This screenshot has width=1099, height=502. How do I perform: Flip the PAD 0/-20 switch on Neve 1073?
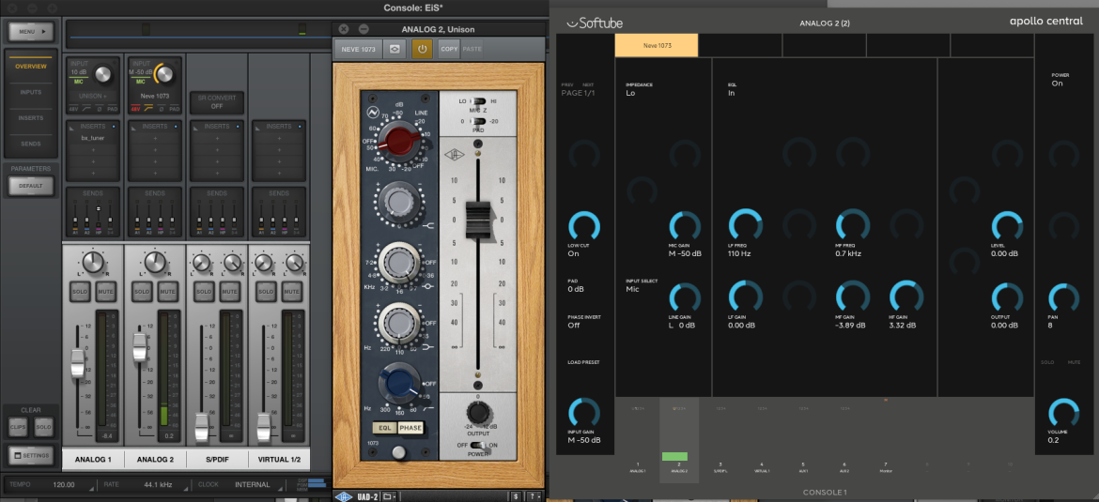tap(478, 121)
